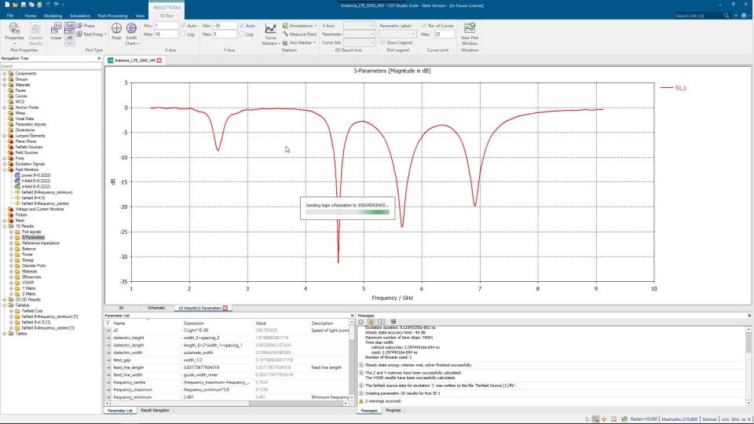This screenshot has height=424, width=754.
Task: Expand the Components tree node
Action: (x=5, y=73)
